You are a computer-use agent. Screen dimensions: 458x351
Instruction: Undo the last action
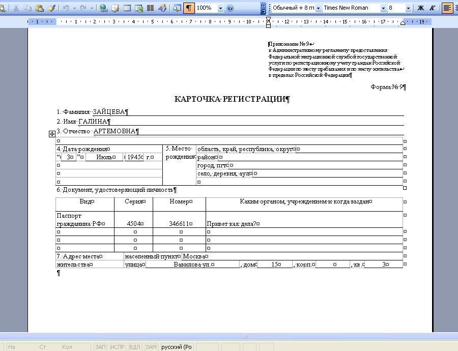click(x=66, y=8)
